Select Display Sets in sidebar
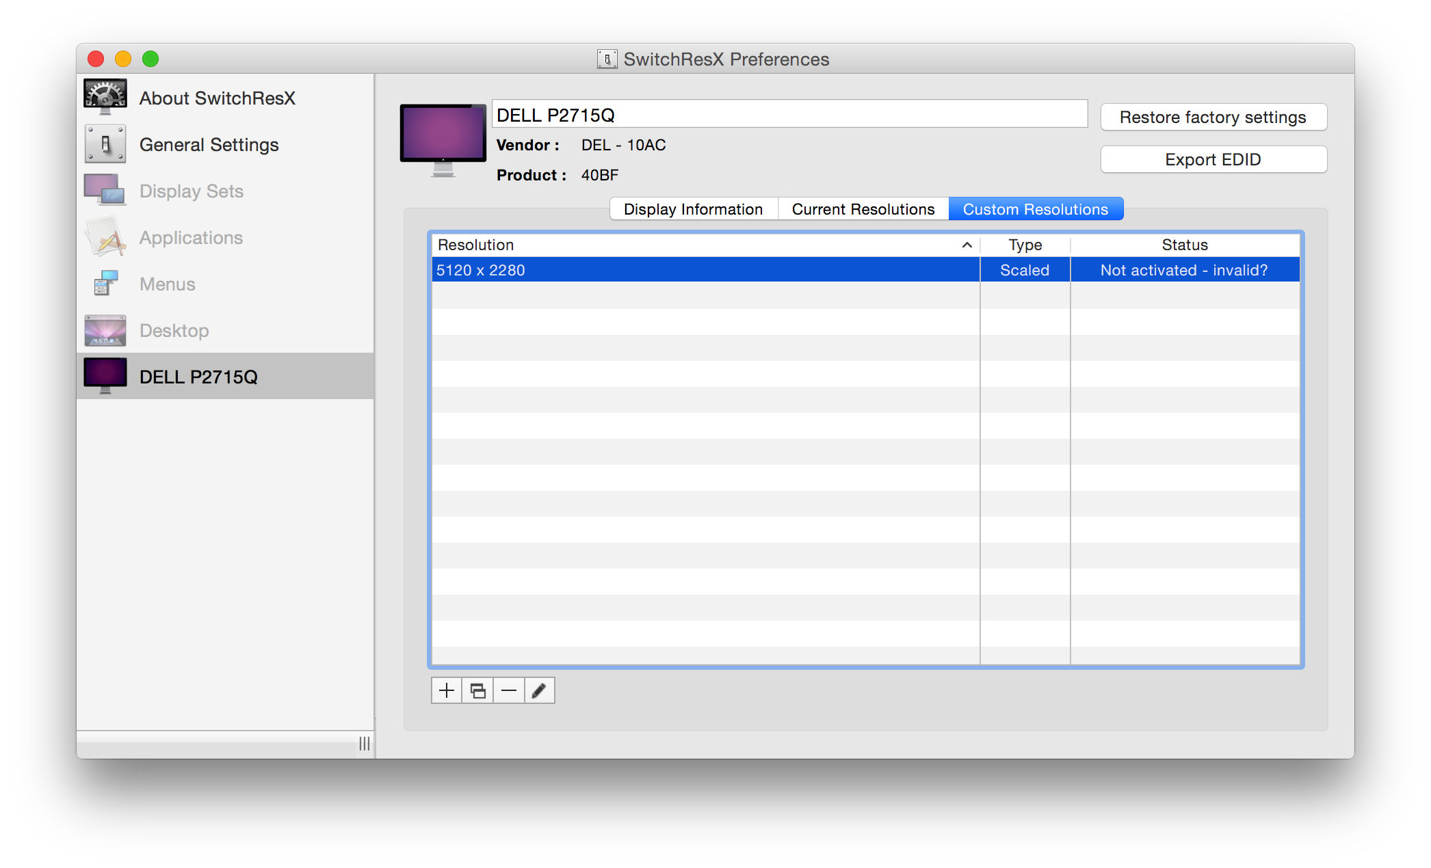 click(192, 191)
